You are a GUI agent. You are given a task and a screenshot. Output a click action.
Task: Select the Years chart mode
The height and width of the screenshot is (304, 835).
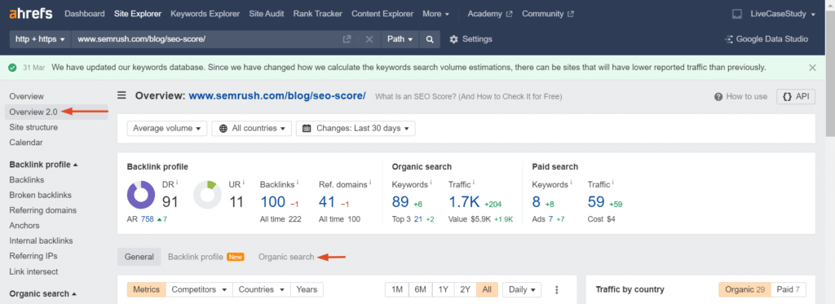pyautogui.click(x=307, y=289)
